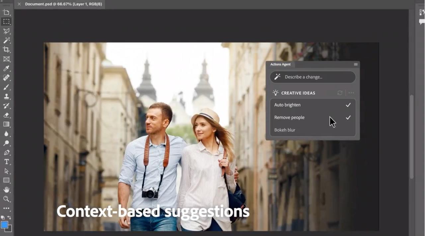This screenshot has width=425, height=236.
Task: Select the Zoom magnifier tool
Action: (6, 199)
